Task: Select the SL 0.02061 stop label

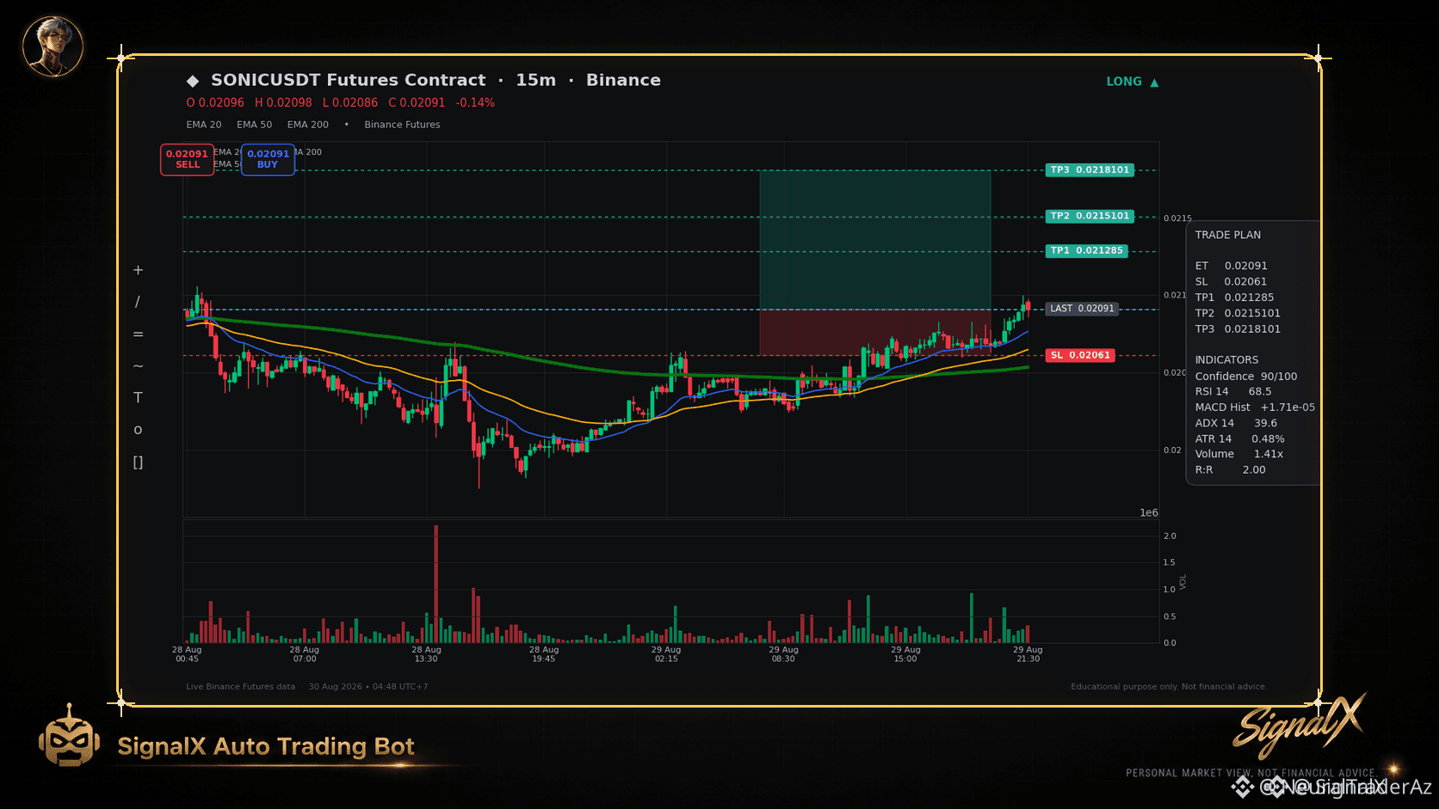Action: 1080,355
